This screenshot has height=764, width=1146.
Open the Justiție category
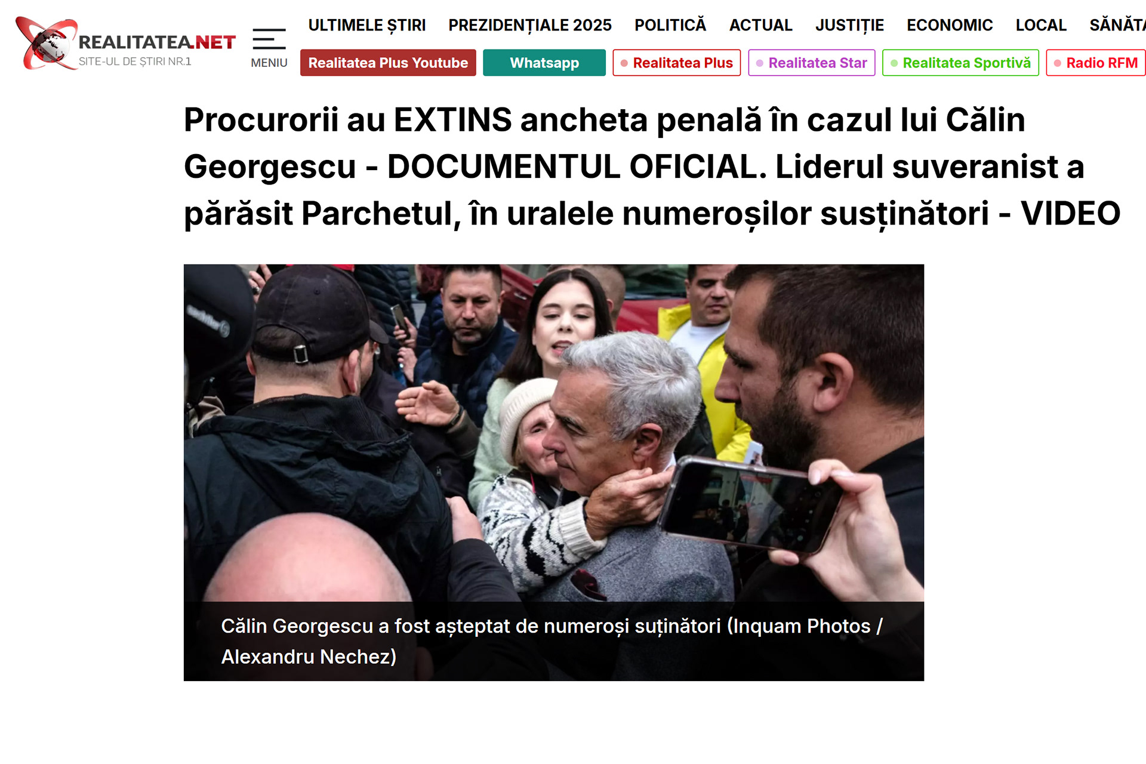coord(849,25)
